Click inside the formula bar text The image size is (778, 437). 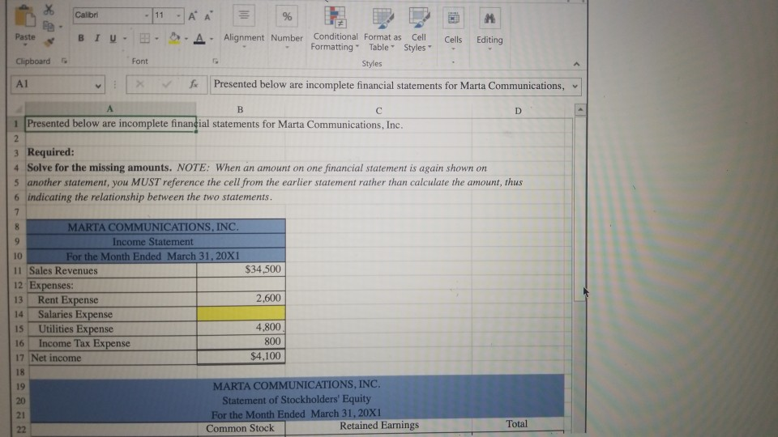(389, 85)
